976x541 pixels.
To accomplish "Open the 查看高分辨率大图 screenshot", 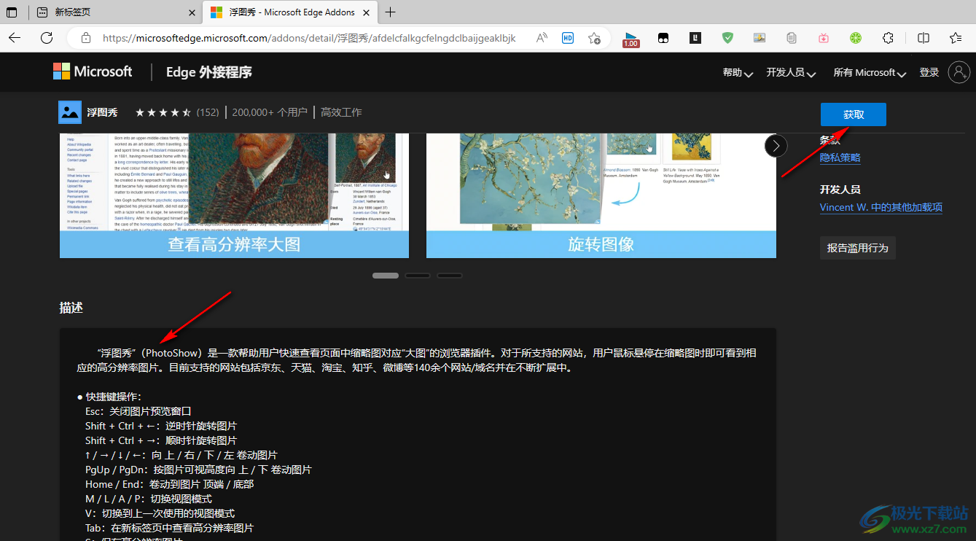I will tap(234, 195).
